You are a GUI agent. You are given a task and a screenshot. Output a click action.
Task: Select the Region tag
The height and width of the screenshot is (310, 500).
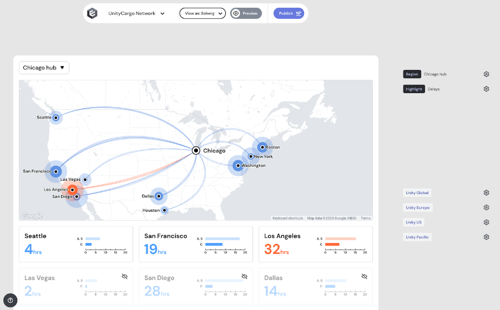[x=412, y=74]
